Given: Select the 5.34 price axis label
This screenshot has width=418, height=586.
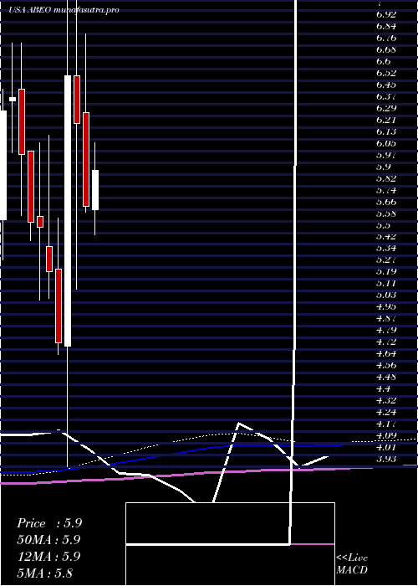Looking at the screenshot, I should point(386,249).
